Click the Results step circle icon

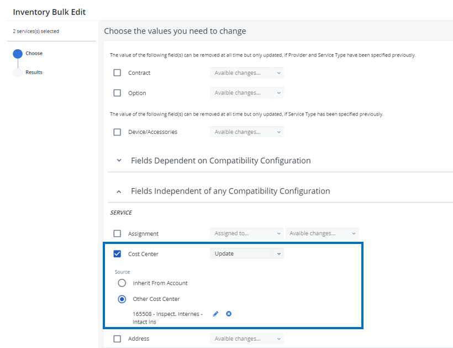click(18, 72)
